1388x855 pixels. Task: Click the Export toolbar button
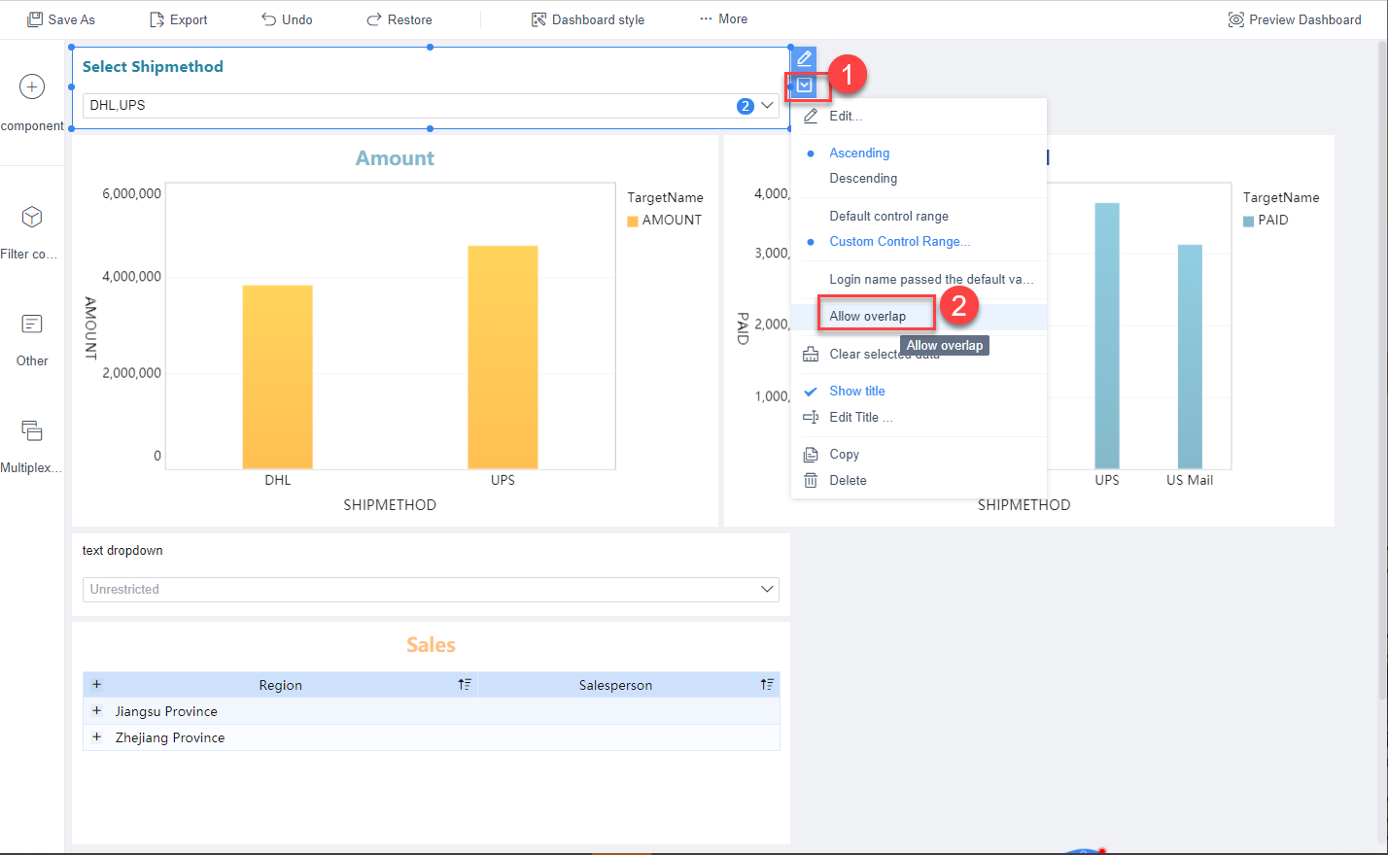click(179, 19)
